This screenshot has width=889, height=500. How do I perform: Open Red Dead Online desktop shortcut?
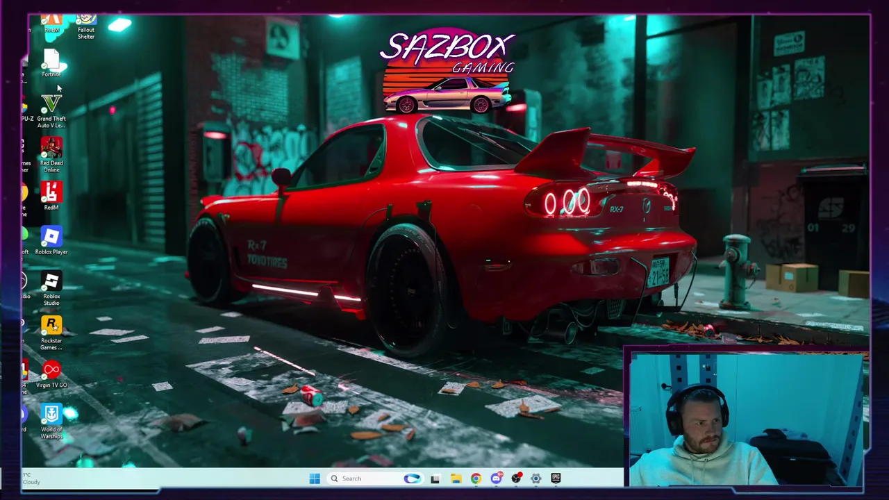coord(51,155)
